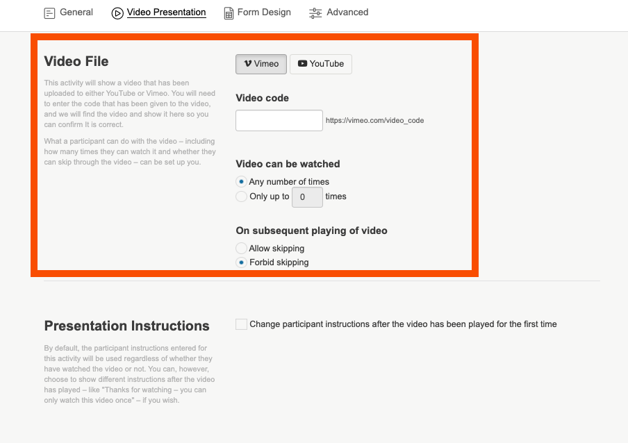The width and height of the screenshot is (628, 443).
Task: Click the YouTube logo icon
Action: pos(302,64)
